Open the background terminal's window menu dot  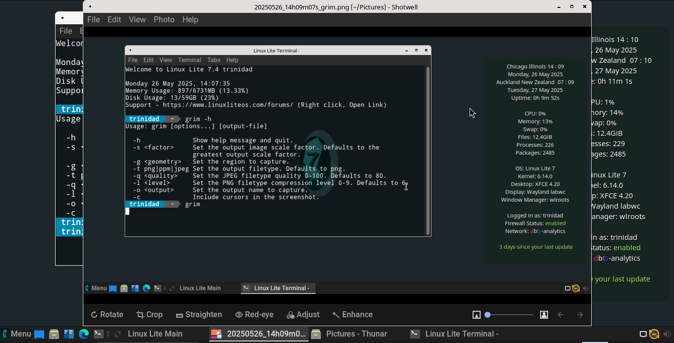click(x=62, y=18)
